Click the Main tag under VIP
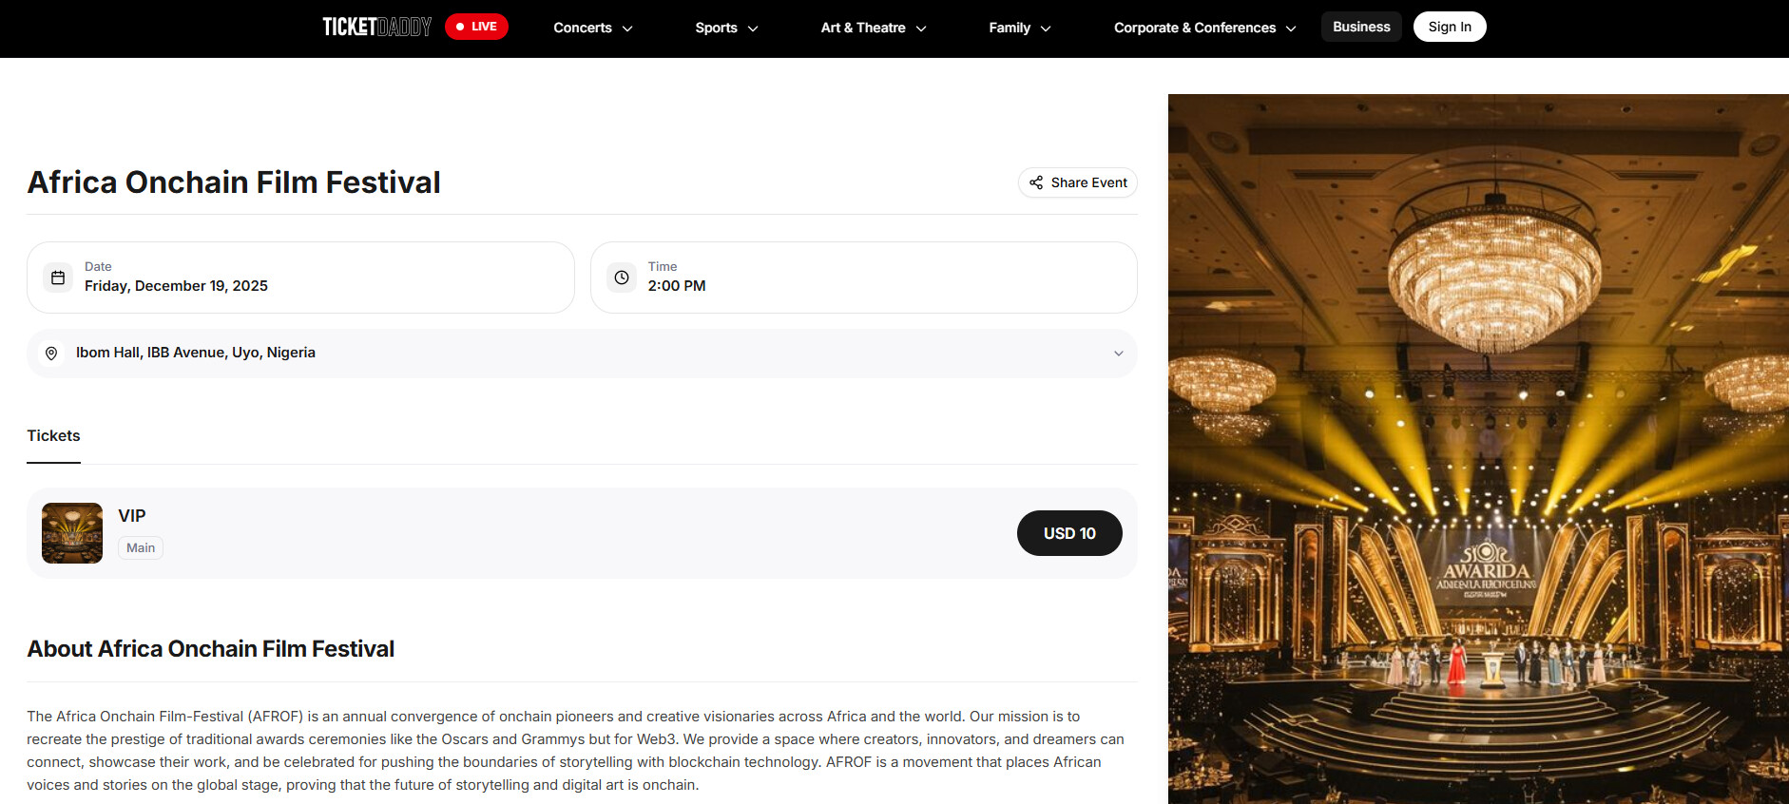This screenshot has width=1789, height=804. pos(141,547)
